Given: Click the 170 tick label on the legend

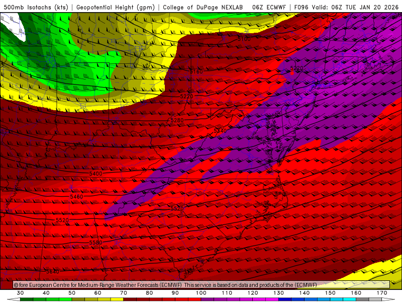Looking at the screenshot, I should 382,293.
